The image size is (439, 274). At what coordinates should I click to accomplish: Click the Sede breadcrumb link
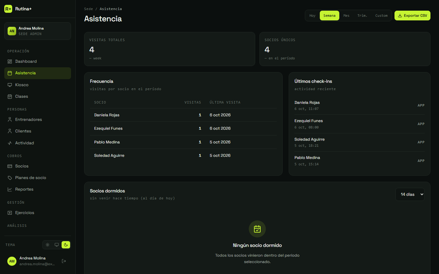pos(88,9)
